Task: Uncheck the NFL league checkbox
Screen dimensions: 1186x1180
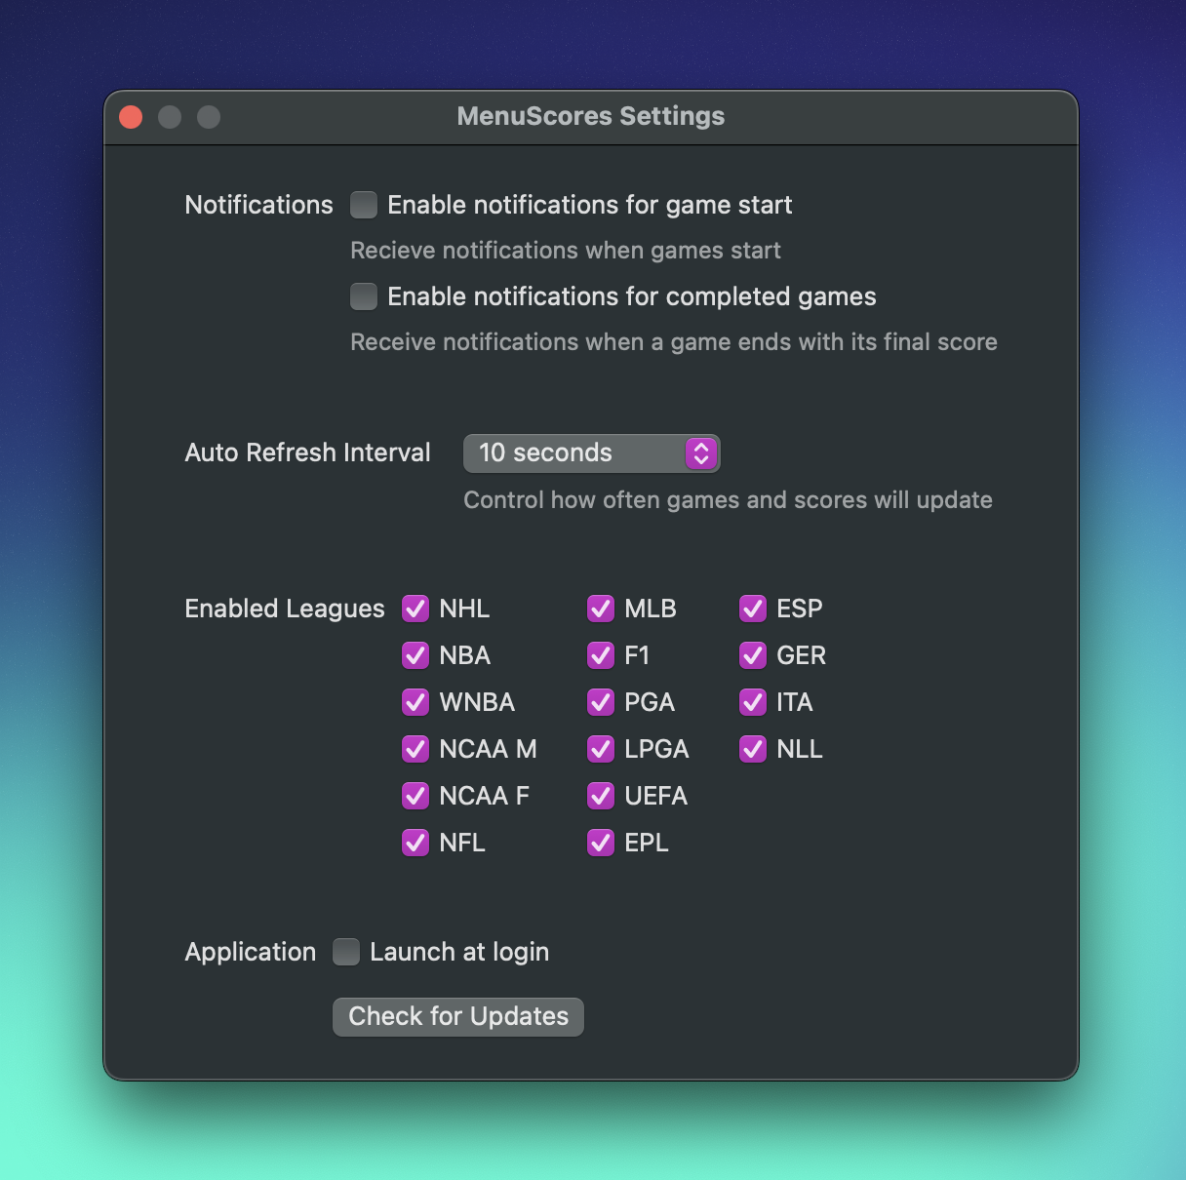Action: pos(415,843)
